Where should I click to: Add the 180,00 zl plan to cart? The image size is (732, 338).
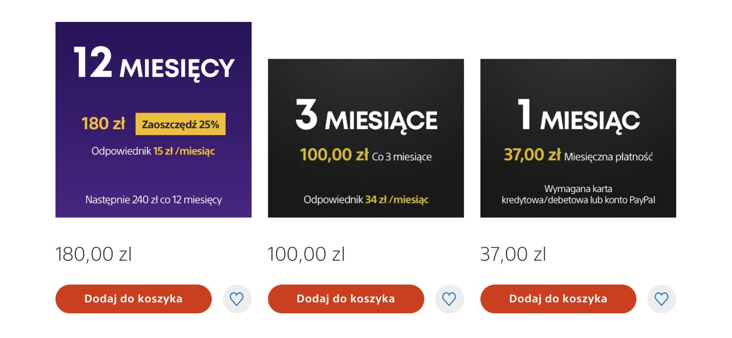[x=134, y=299]
